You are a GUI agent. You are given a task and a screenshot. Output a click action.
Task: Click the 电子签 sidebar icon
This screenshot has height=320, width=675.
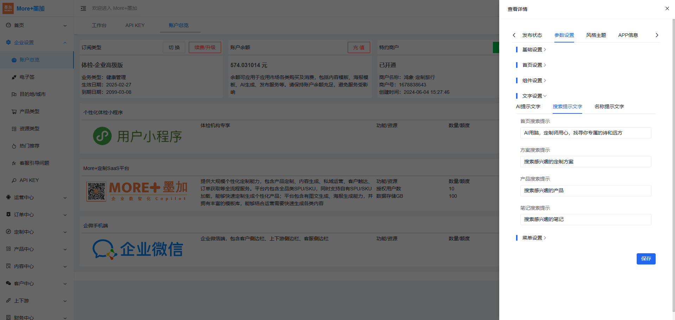click(14, 77)
